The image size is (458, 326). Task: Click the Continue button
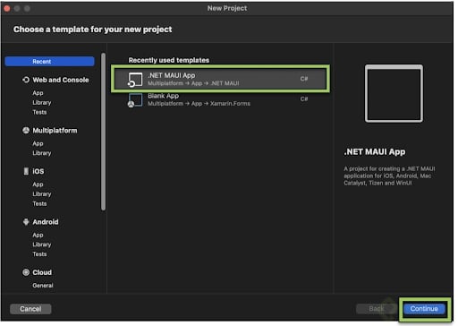(x=424, y=309)
